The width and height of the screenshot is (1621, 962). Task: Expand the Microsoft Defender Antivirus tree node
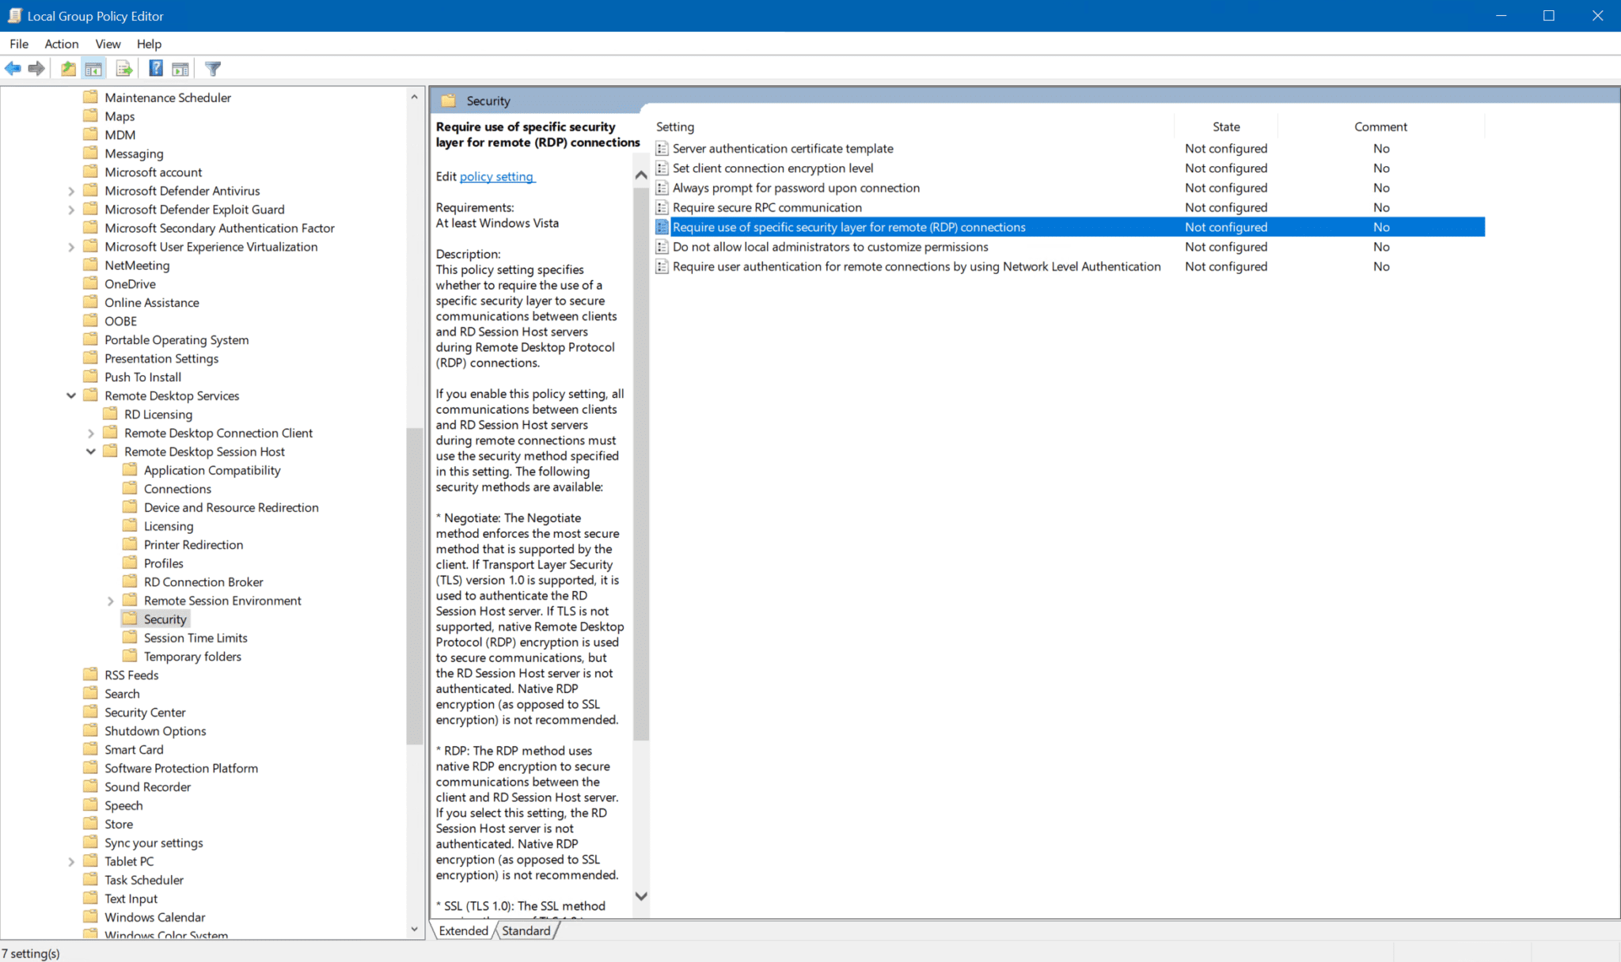point(71,190)
